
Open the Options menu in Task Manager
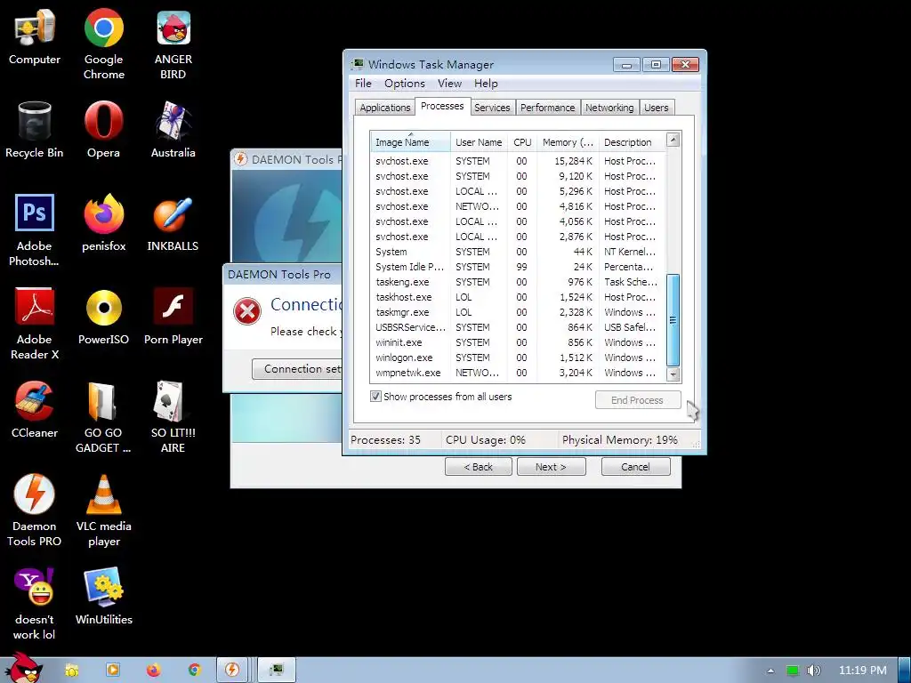tap(405, 83)
